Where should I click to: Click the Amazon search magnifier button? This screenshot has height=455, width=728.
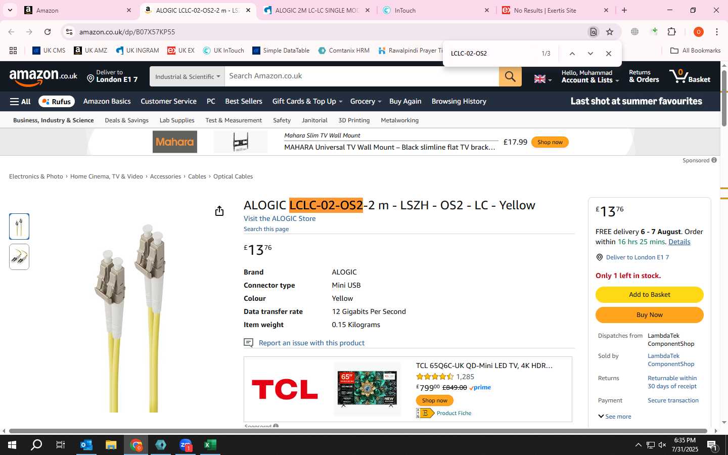[x=510, y=76]
